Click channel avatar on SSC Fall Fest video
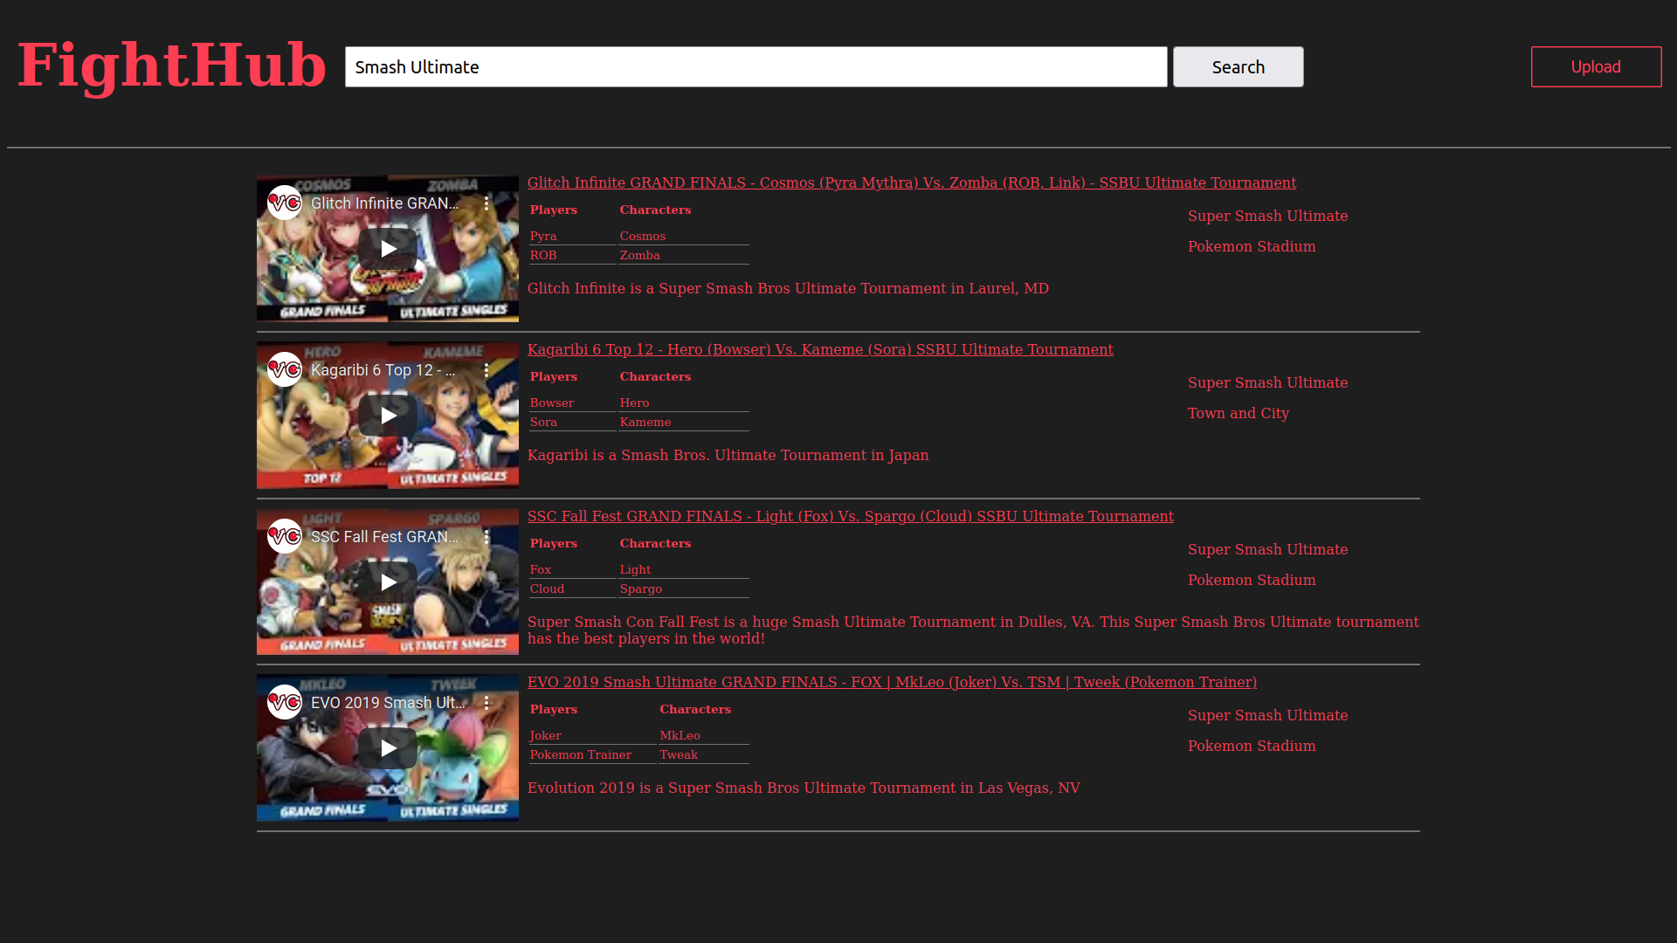 [x=285, y=537]
